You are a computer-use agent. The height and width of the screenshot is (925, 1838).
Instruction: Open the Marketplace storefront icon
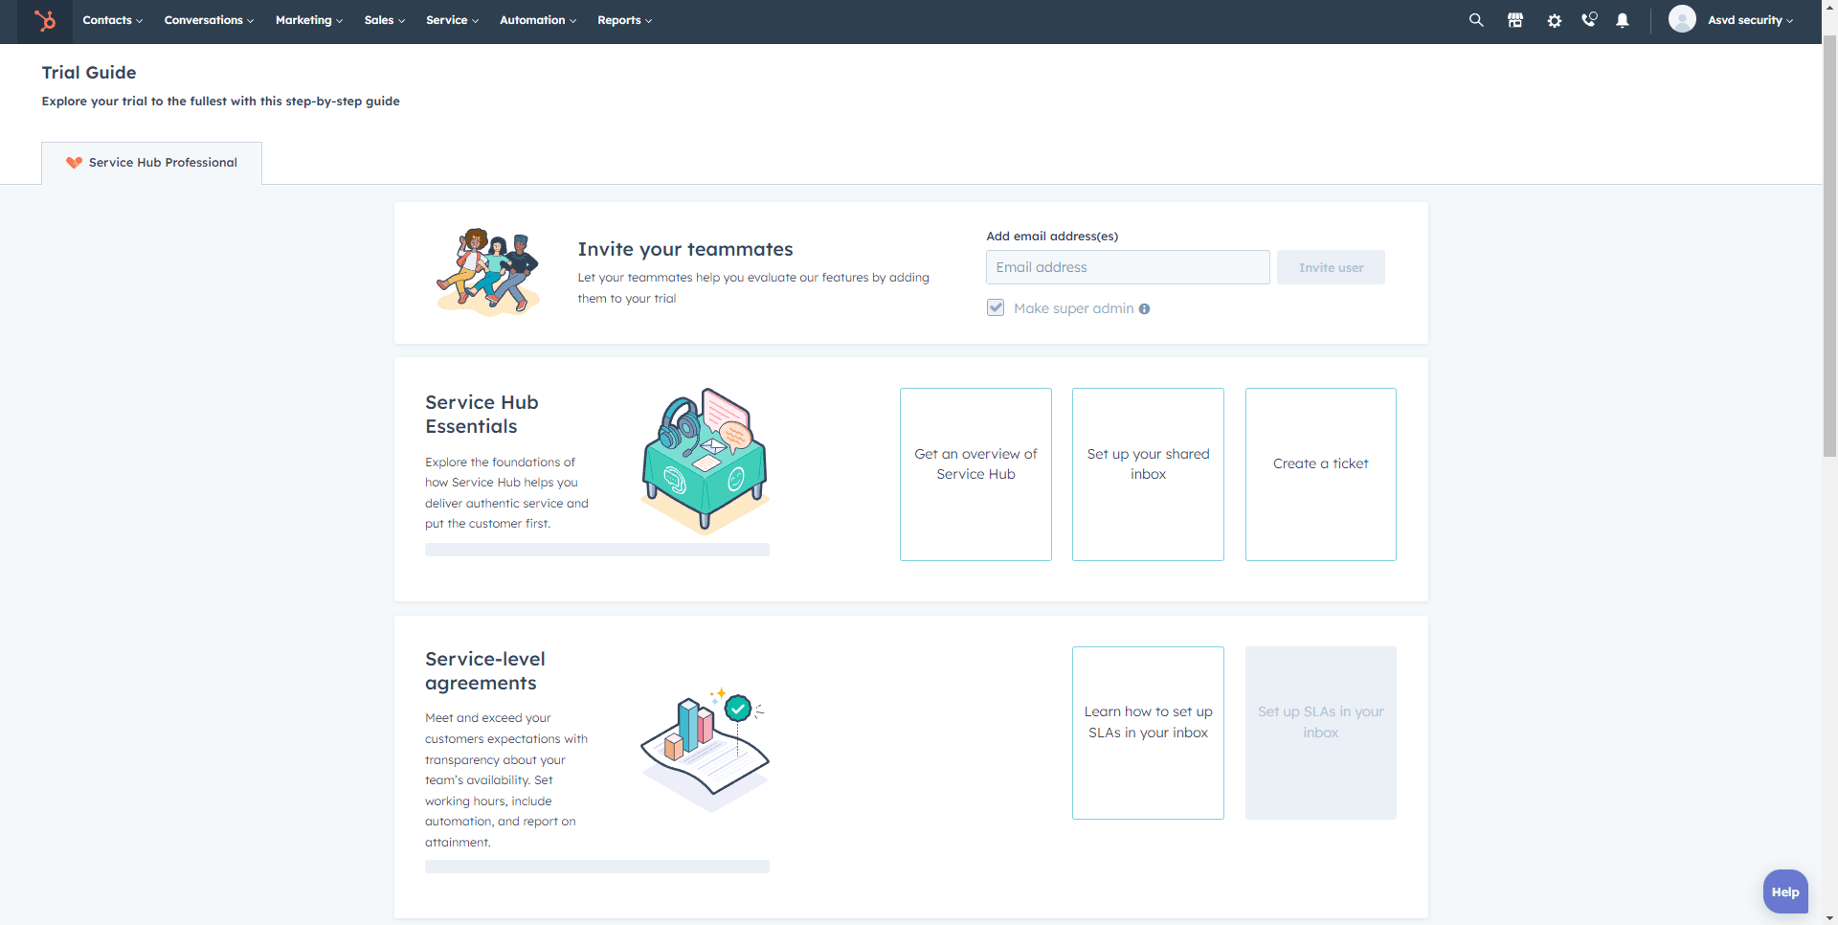[x=1515, y=20]
